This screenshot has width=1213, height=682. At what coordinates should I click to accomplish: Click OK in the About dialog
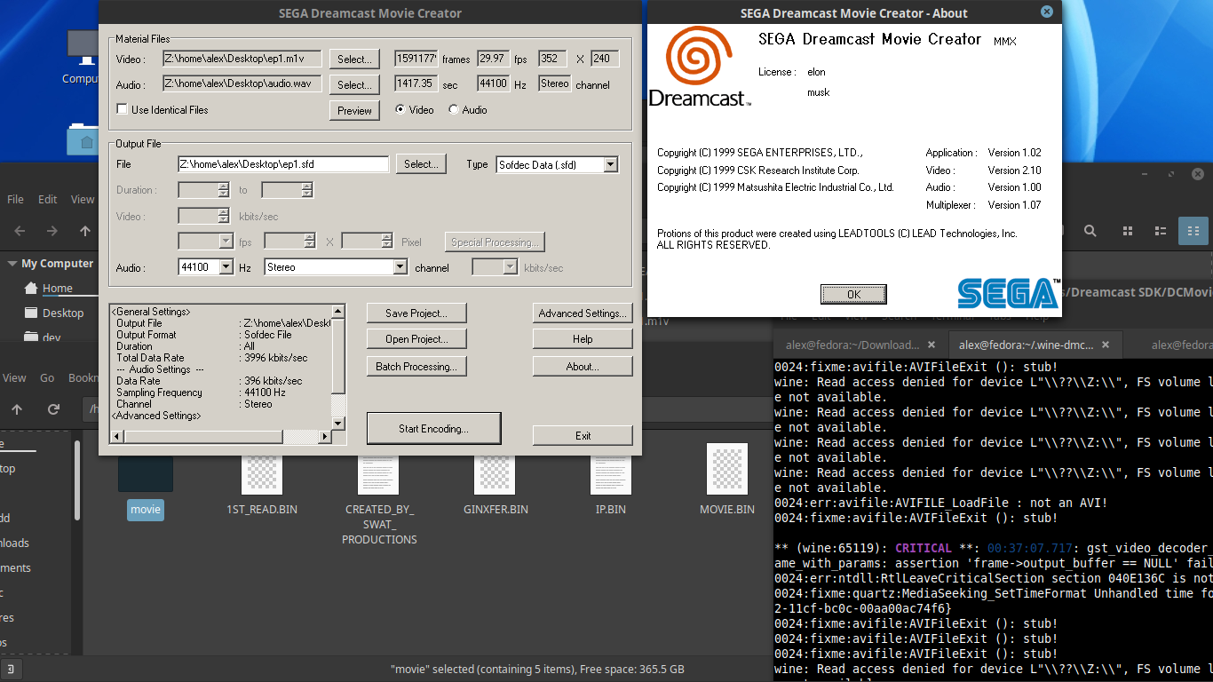(853, 294)
